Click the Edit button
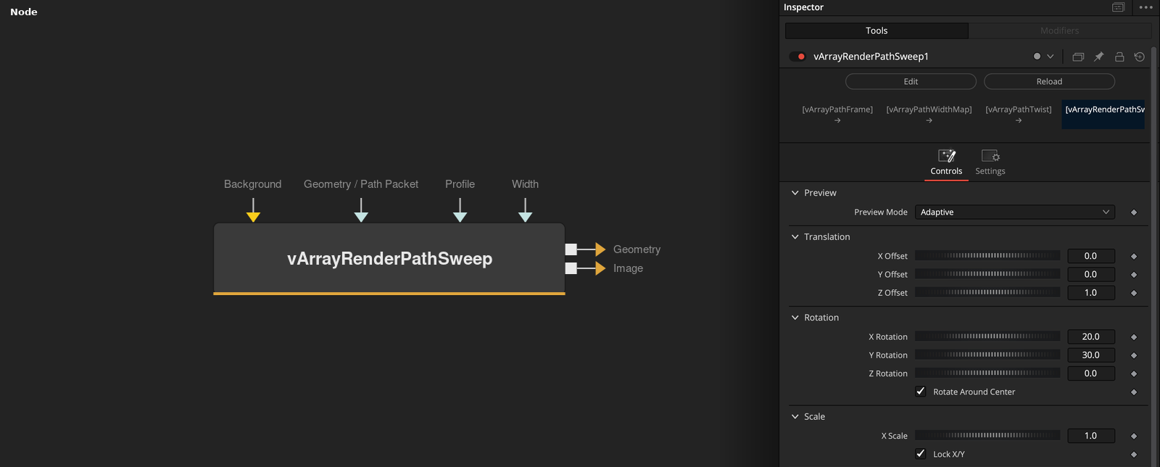 pyautogui.click(x=911, y=81)
